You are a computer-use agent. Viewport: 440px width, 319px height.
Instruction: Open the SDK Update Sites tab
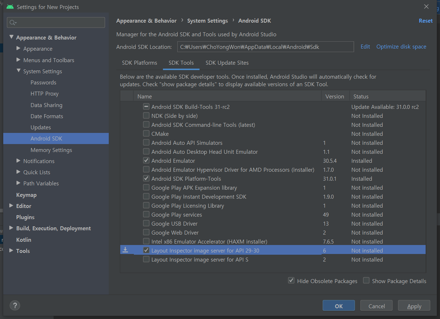point(227,63)
